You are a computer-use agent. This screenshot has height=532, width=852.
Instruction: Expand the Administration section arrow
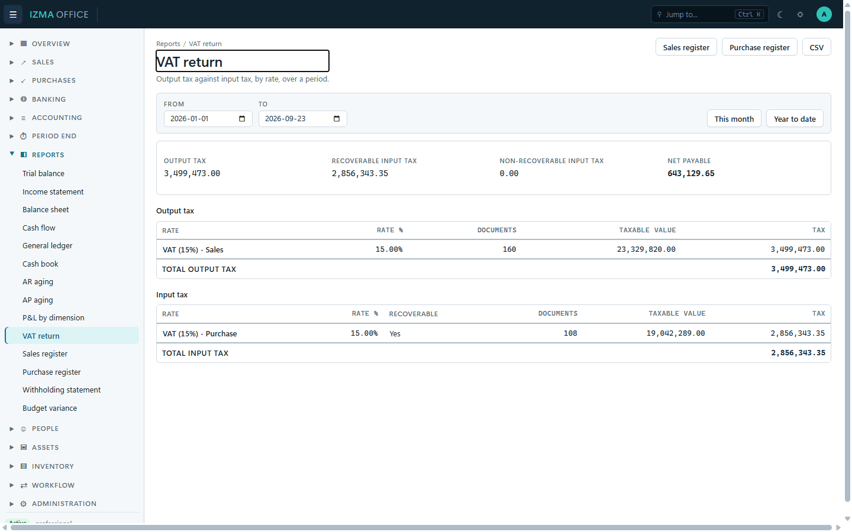11,504
